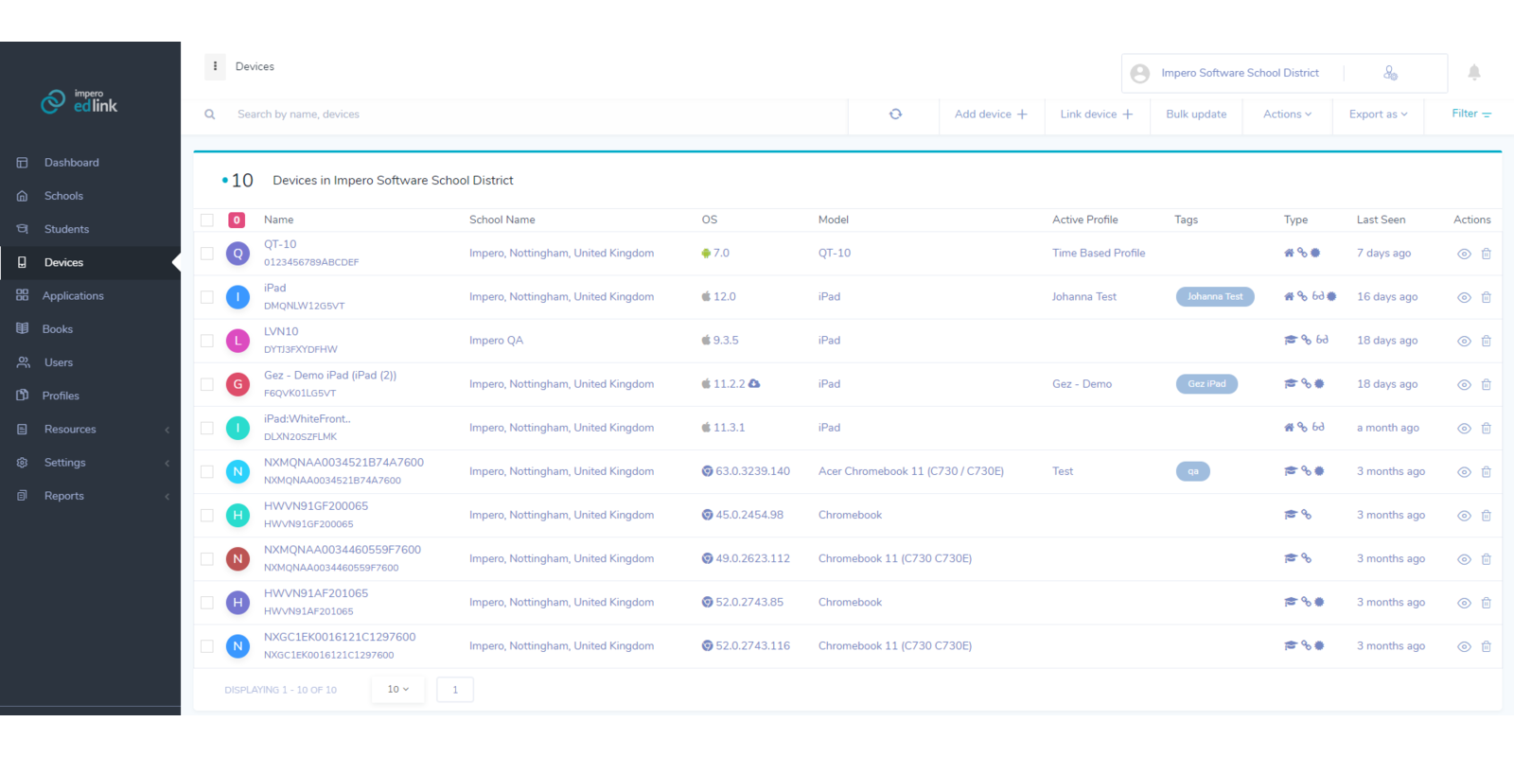Select checkbox for Gez - Demo iPad
1514x757 pixels.
tap(207, 384)
